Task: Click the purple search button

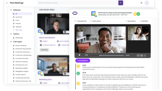Action: click(x=120, y=3)
